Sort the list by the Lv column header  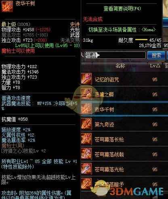pos(155,66)
